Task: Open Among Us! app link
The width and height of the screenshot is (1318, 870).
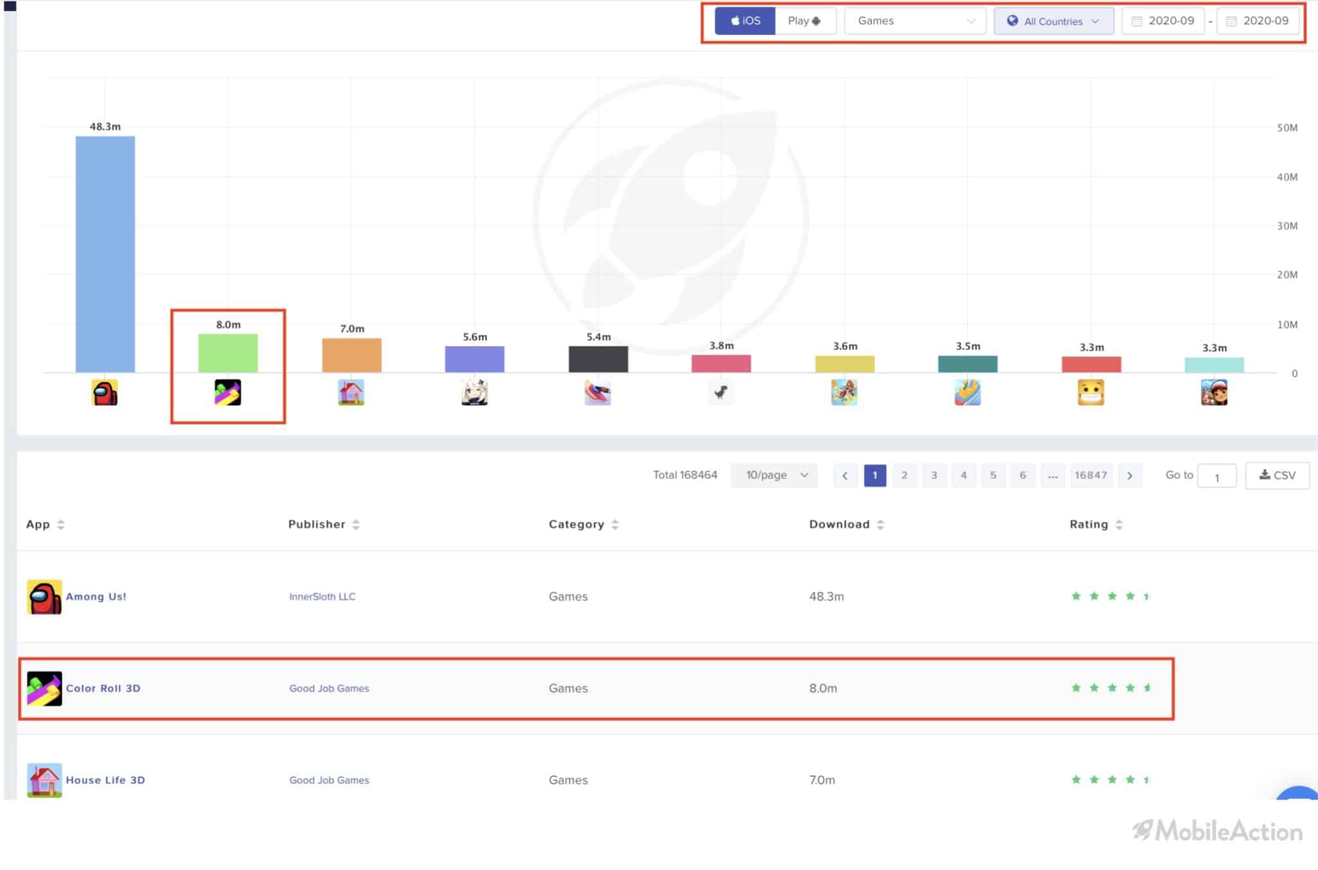Action: (x=96, y=597)
